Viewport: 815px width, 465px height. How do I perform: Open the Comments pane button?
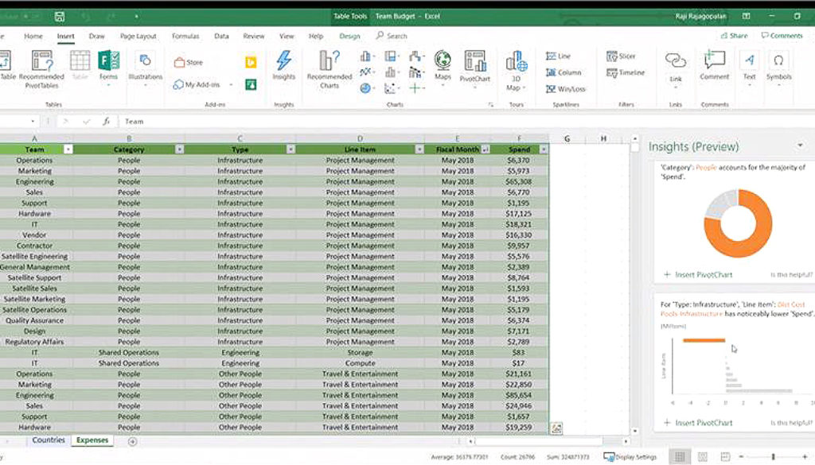[x=782, y=36]
